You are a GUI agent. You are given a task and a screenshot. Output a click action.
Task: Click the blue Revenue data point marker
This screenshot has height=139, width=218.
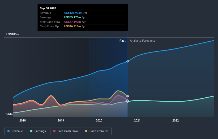click(127, 61)
